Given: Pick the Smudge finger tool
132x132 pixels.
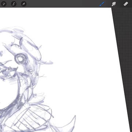Looking at the screenshot, I should (114, 4).
